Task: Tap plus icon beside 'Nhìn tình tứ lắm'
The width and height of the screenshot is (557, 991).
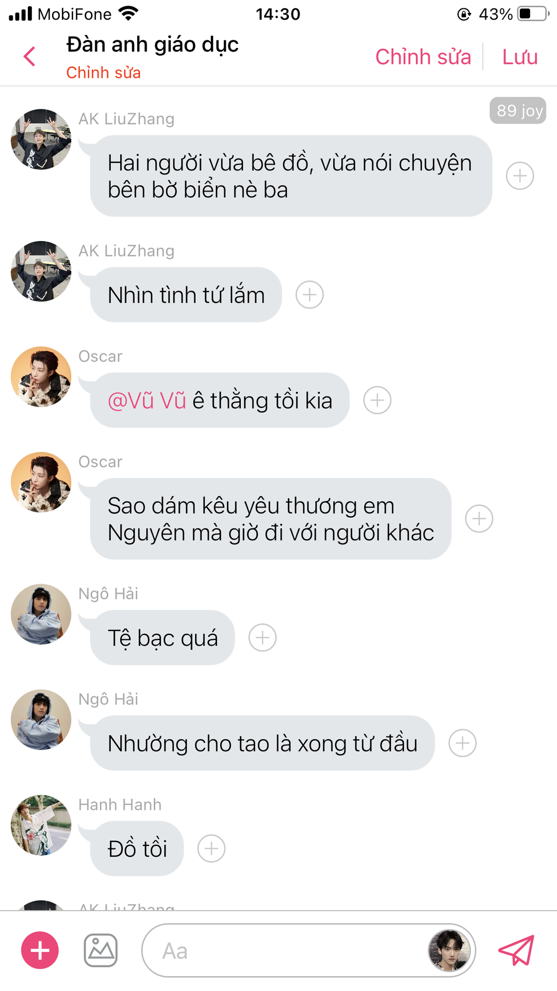Action: click(x=309, y=295)
